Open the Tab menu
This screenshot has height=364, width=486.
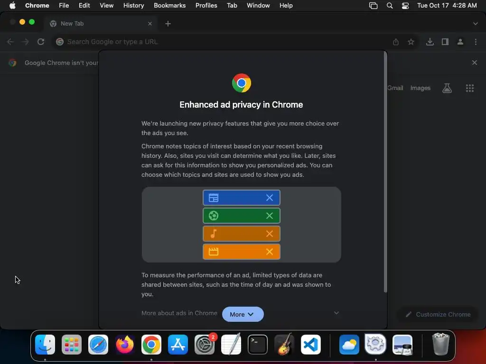(232, 5)
